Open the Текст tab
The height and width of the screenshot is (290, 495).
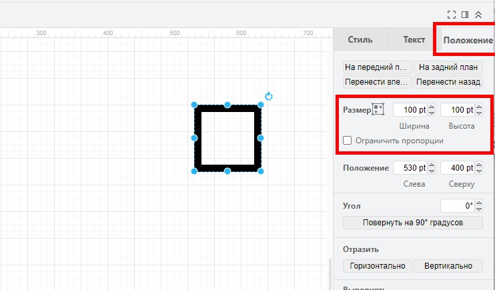(414, 39)
